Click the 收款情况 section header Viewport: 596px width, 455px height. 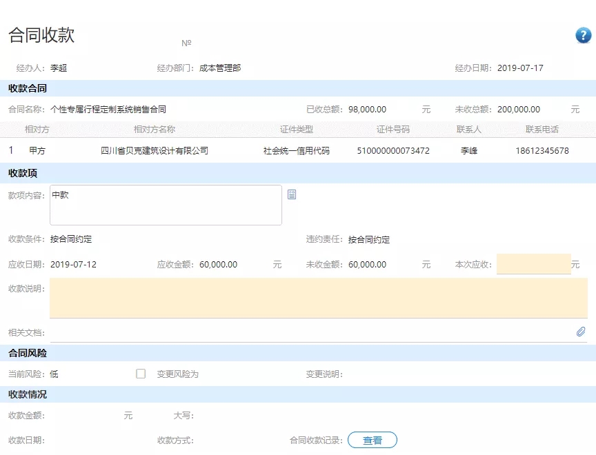(x=28, y=394)
